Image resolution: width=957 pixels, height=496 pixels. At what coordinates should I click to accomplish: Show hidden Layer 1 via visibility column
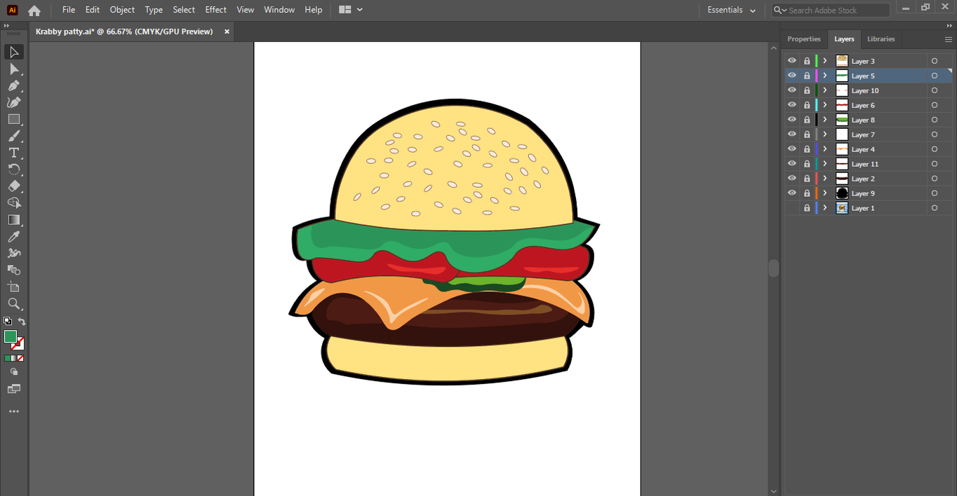[x=792, y=208]
